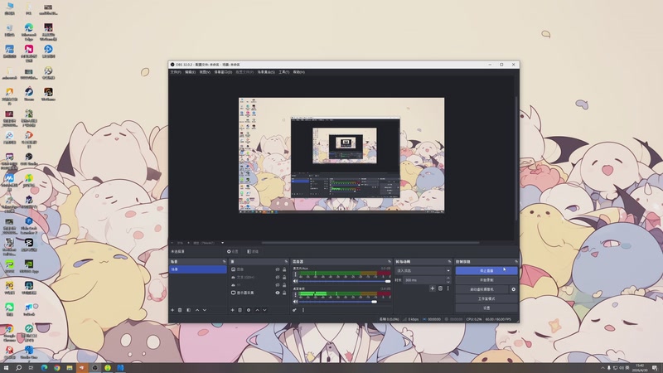Show the 文本 (GDI+) source eye icon
The height and width of the screenshot is (373, 663).
(x=278, y=278)
